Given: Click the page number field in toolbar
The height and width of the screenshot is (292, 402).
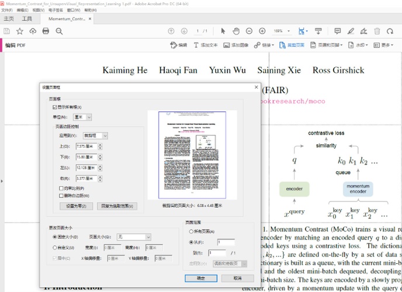Looking at the screenshot, I should coord(198,32).
